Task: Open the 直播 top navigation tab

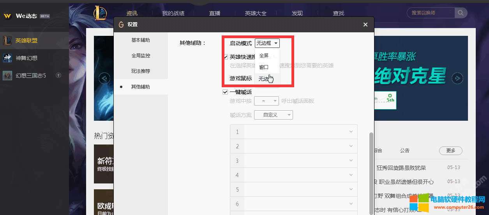Action: coord(215,13)
